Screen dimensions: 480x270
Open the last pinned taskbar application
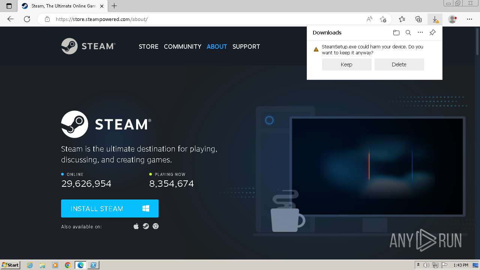tap(93, 265)
